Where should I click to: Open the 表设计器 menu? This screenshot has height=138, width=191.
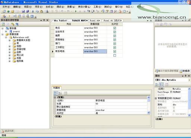84,7
